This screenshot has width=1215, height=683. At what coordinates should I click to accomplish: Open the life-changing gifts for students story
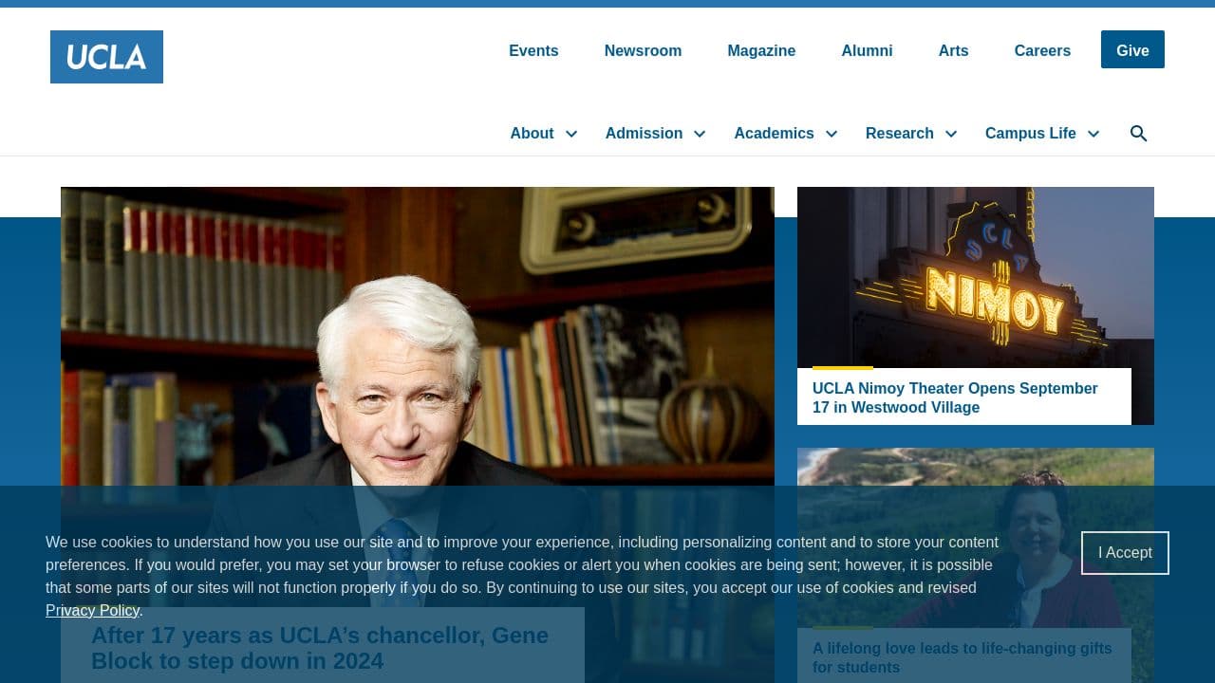tap(962, 657)
